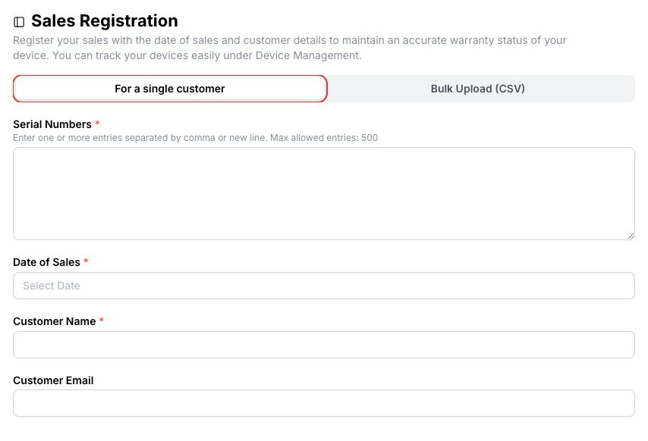
Task: Switch to Bulk Upload (CSV) tab
Action: [x=478, y=89]
